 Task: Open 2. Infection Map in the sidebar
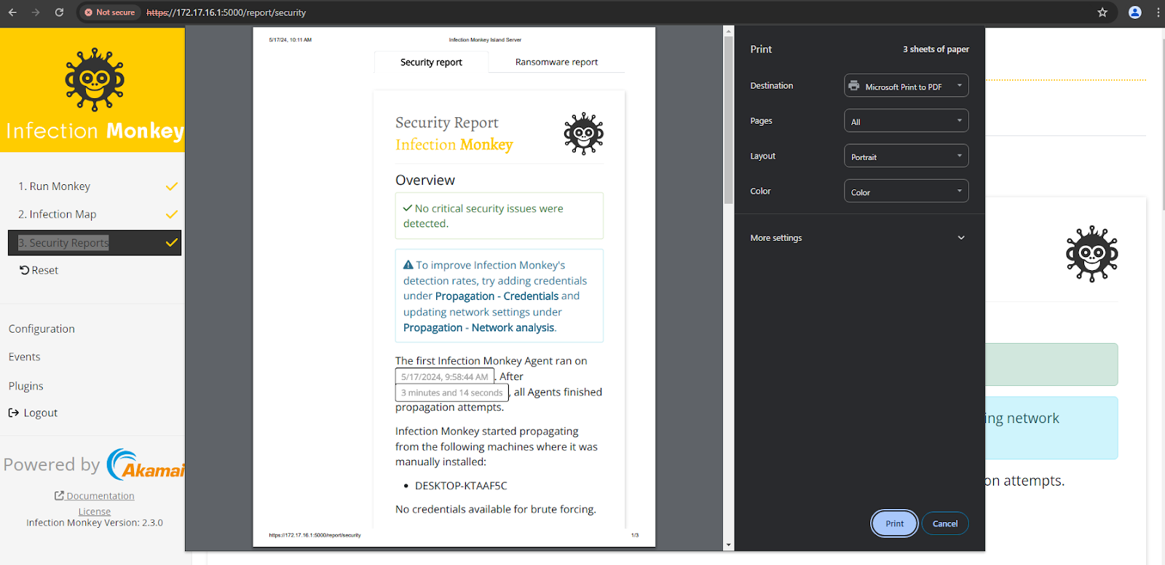(x=95, y=214)
